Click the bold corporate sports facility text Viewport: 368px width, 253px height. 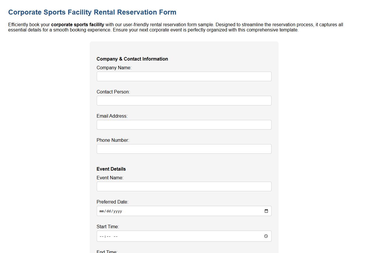[78, 24]
